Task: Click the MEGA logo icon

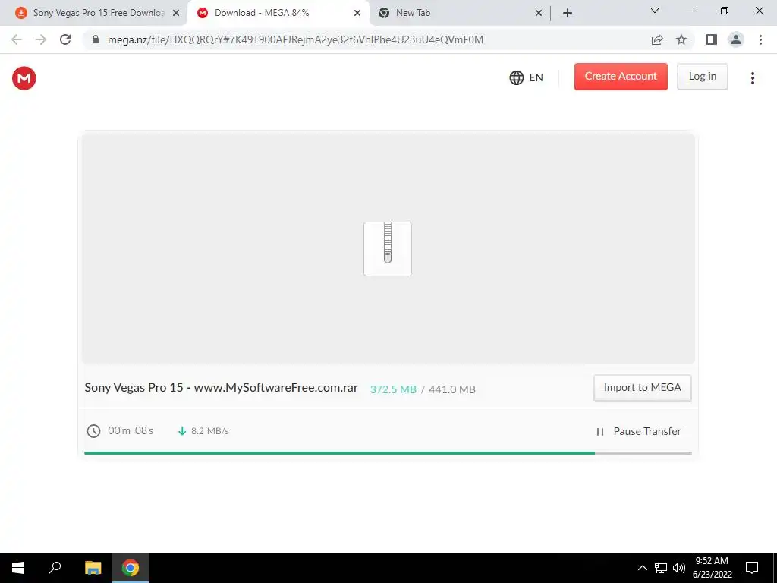Action: pos(24,78)
